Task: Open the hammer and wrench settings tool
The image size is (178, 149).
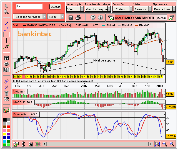Action: point(6,99)
